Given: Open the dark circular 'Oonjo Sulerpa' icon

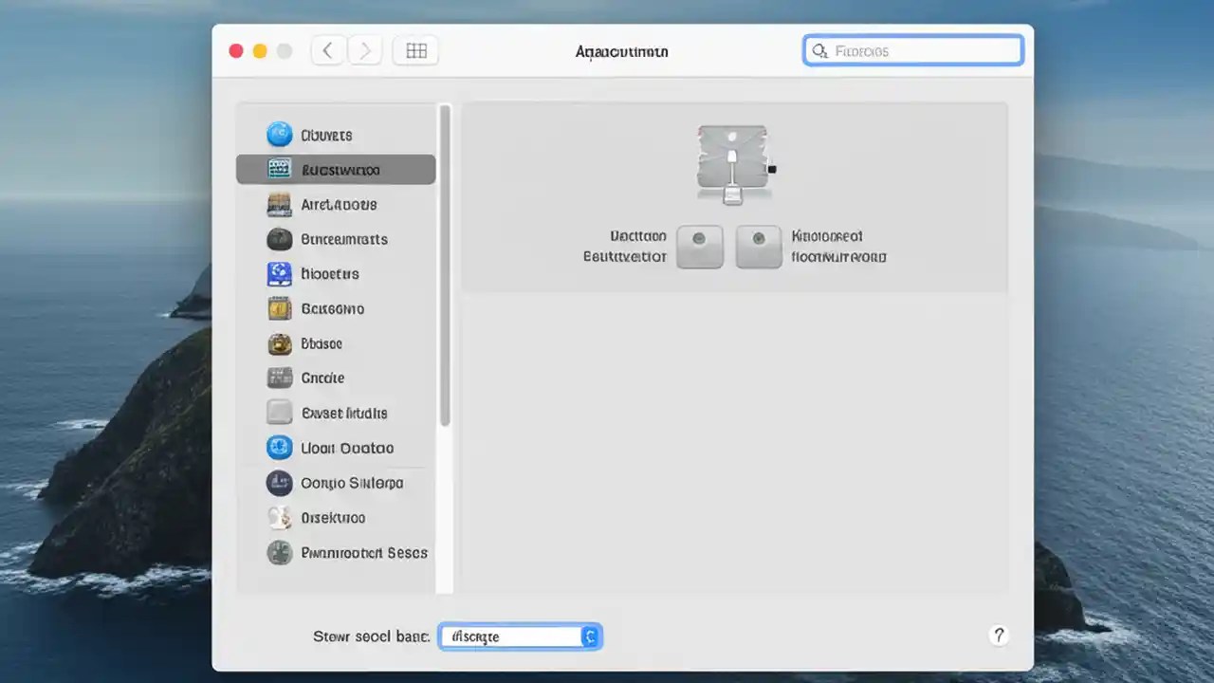Looking at the screenshot, I should point(279,483).
